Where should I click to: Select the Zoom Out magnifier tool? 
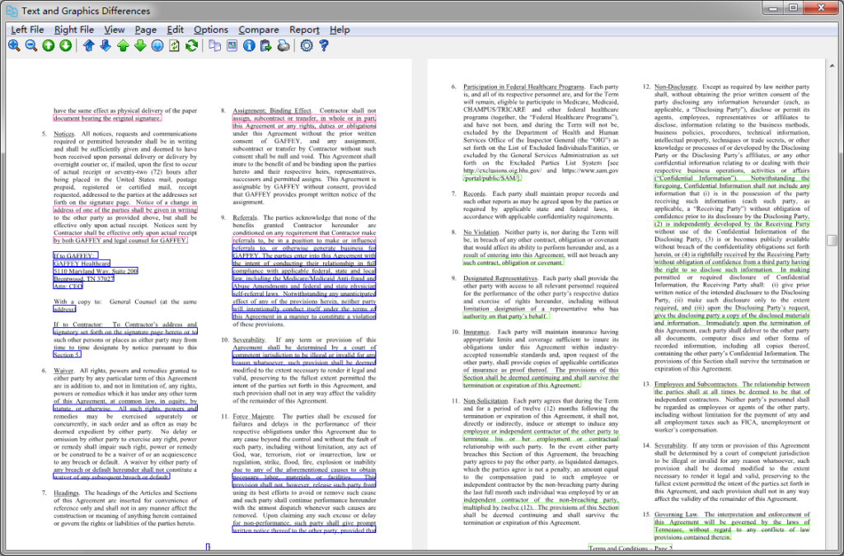click(31, 46)
